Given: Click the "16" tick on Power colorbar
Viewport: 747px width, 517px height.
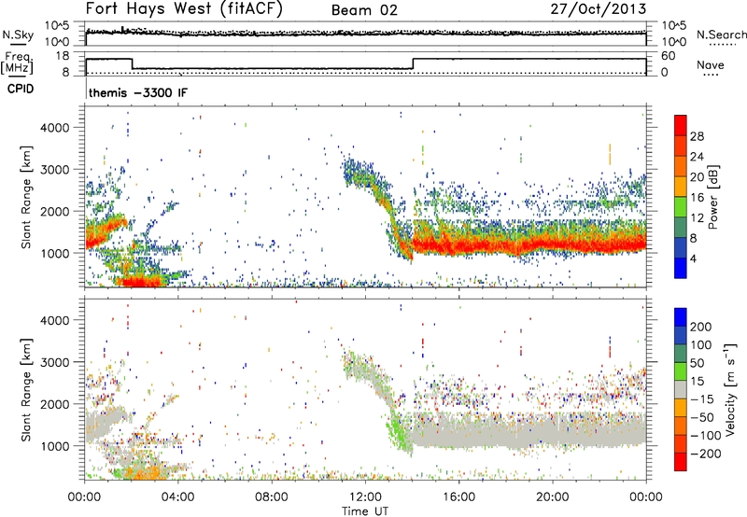Looking at the screenshot, I should coord(697,198).
